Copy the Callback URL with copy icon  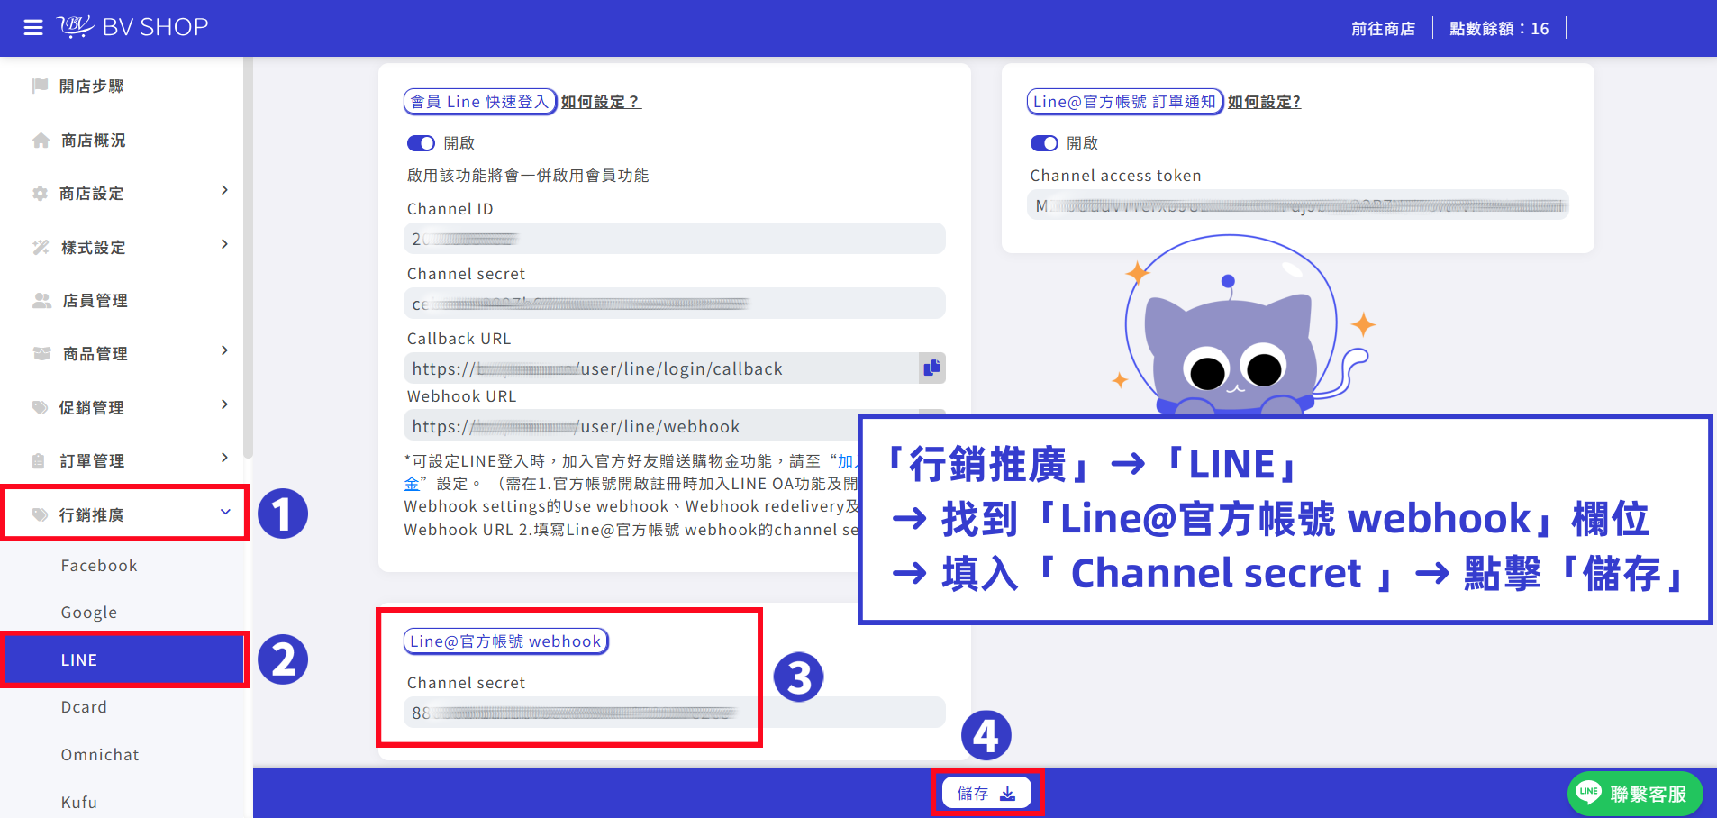(932, 368)
